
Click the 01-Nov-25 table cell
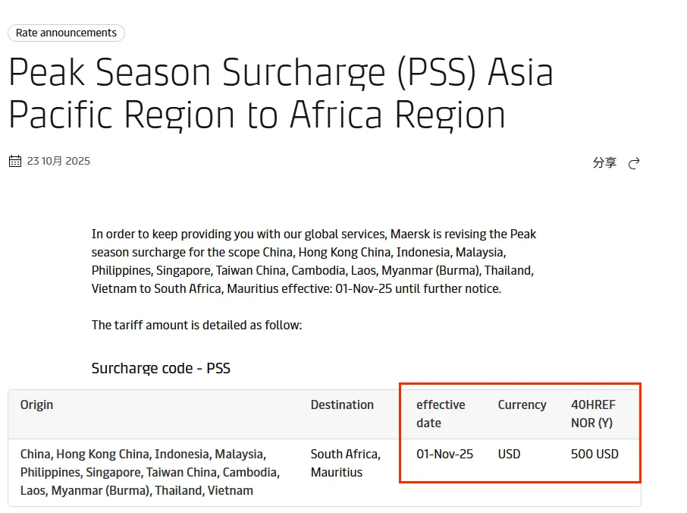(444, 454)
